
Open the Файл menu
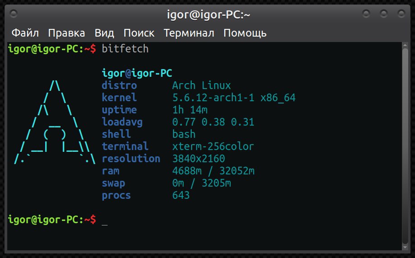point(25,33)
